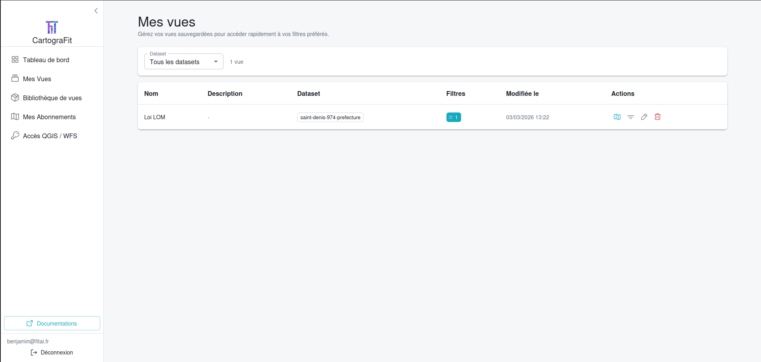The image size is (761, 362).
Task: Click the Documentations button
Action: [x=52, y=323]
